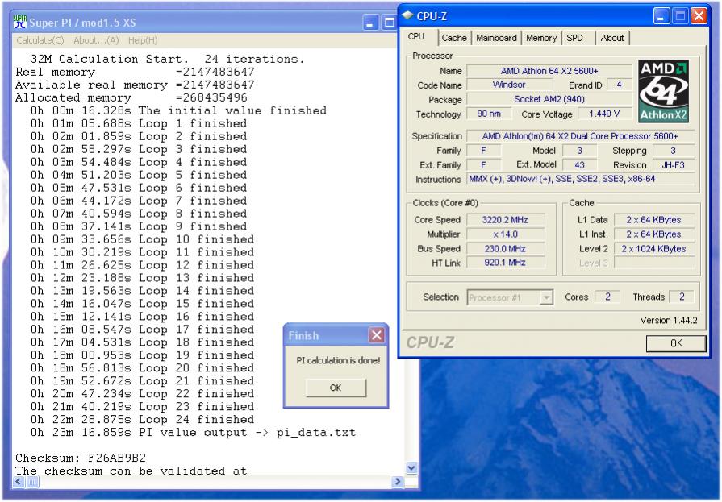Image resolution: width=722 pixels, height=502 pixels.
Task: Click the PI calculation is done! message
Action: click(339, 360)
